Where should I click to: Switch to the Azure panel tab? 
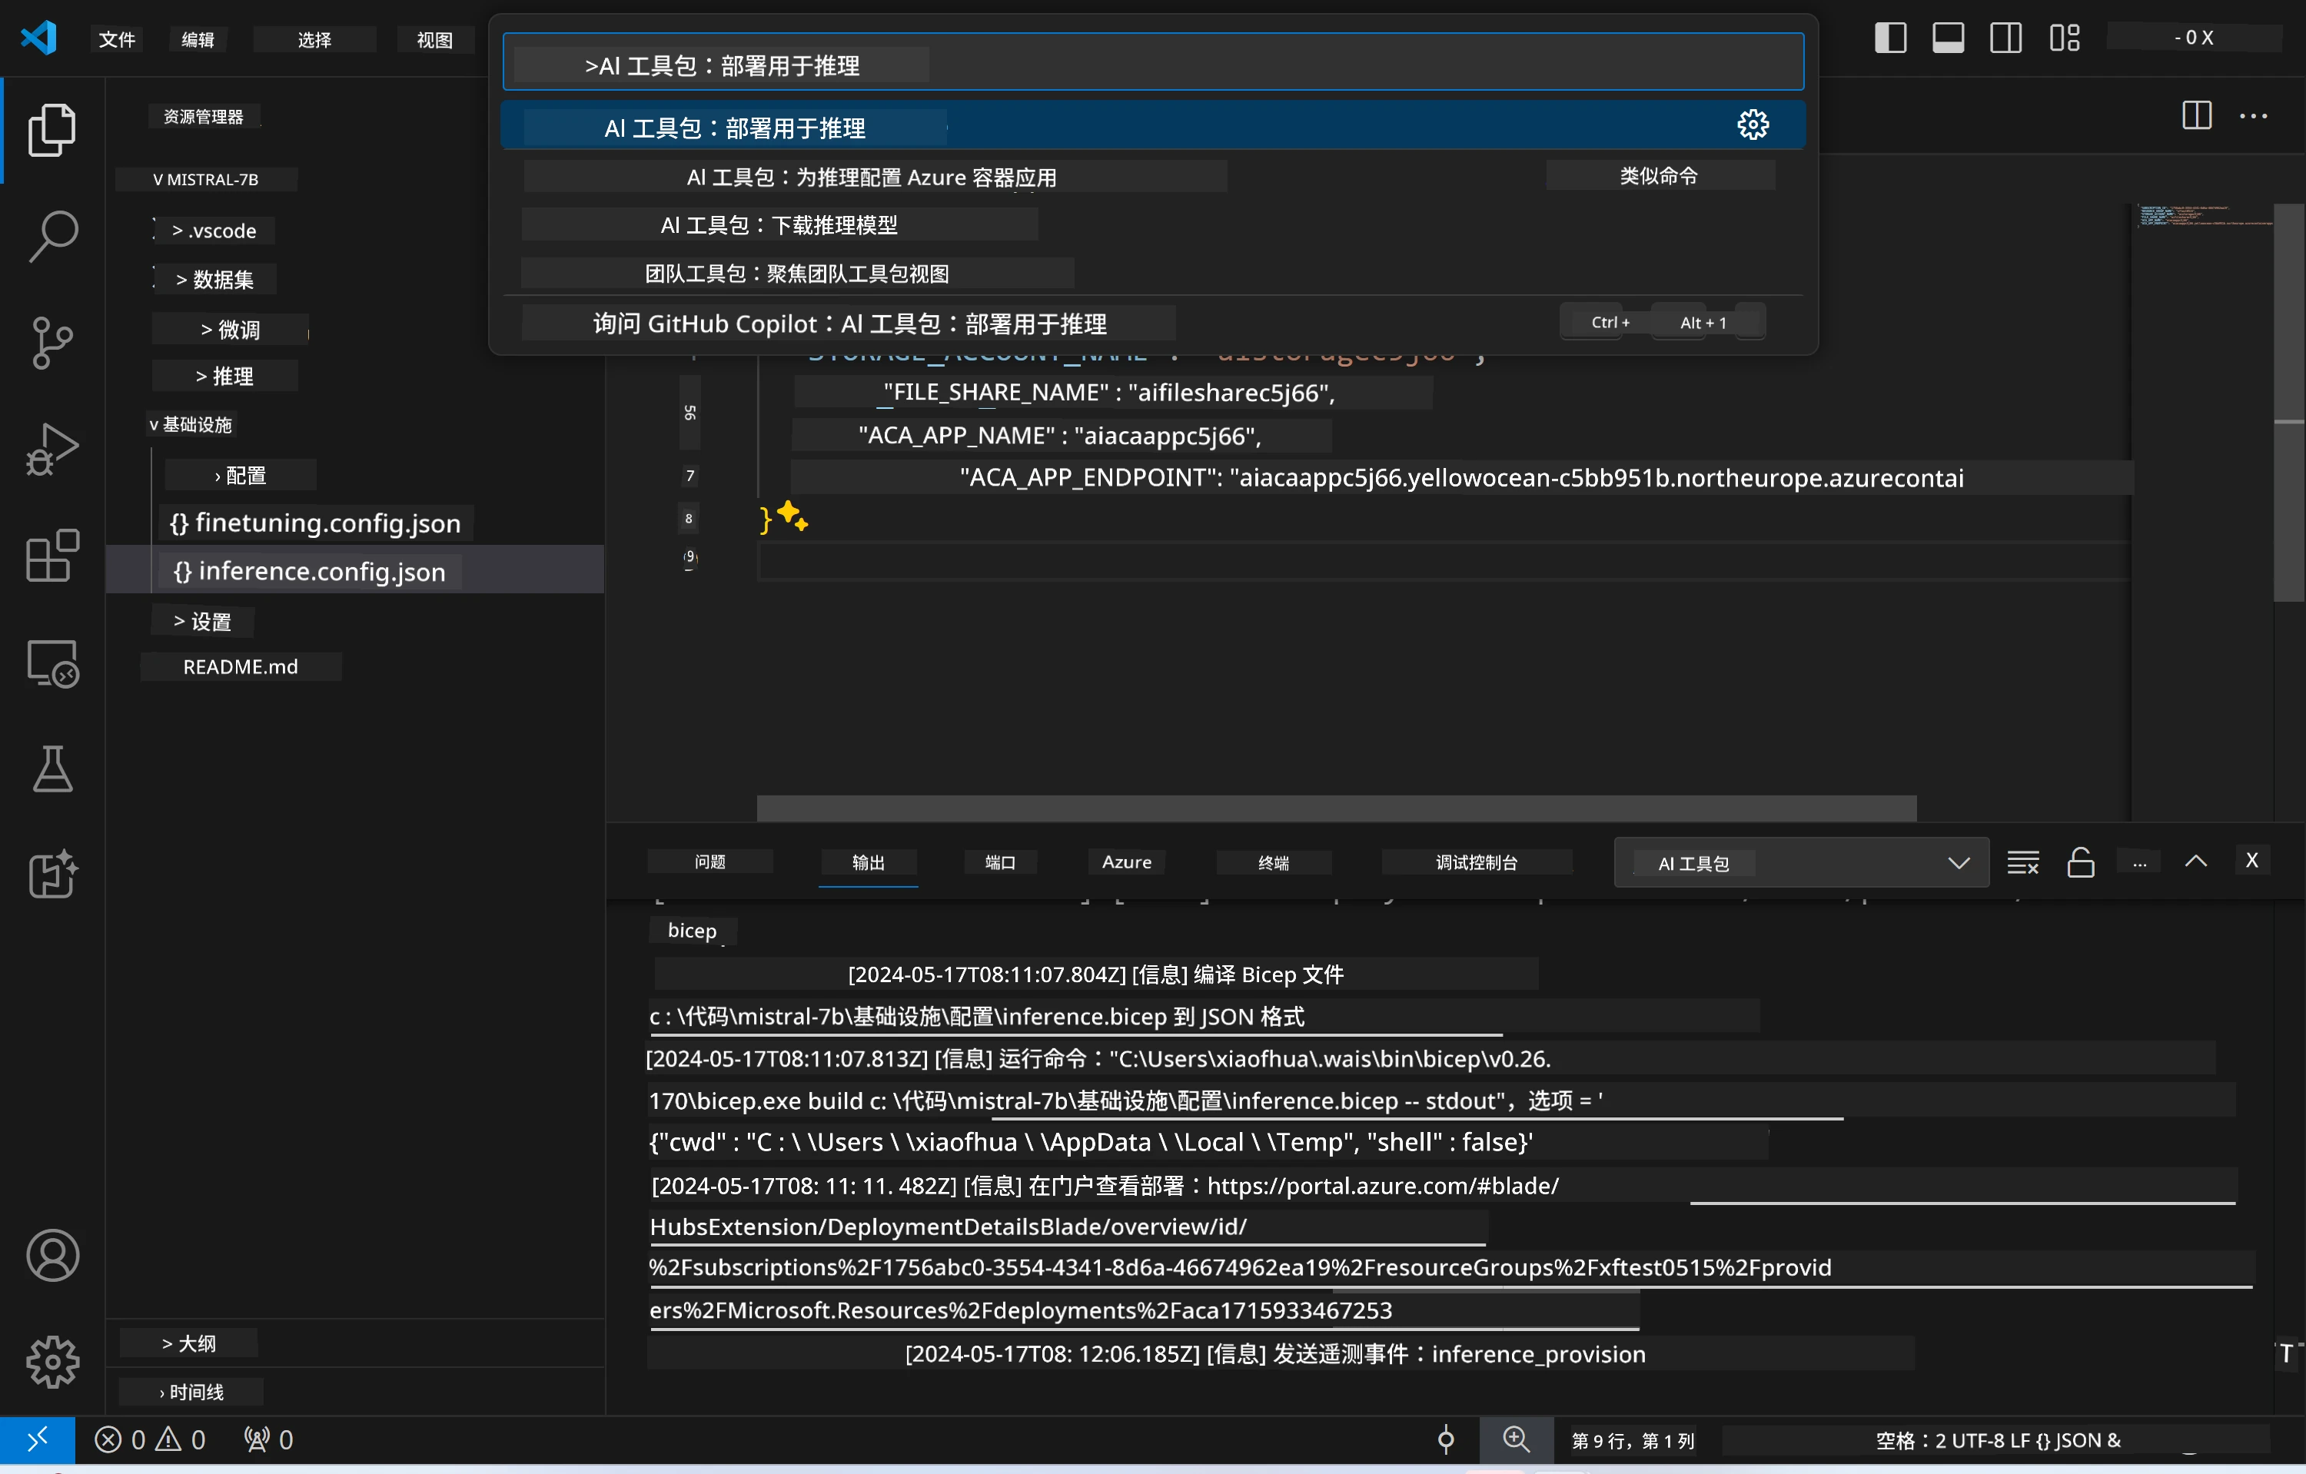(1127, 861)
